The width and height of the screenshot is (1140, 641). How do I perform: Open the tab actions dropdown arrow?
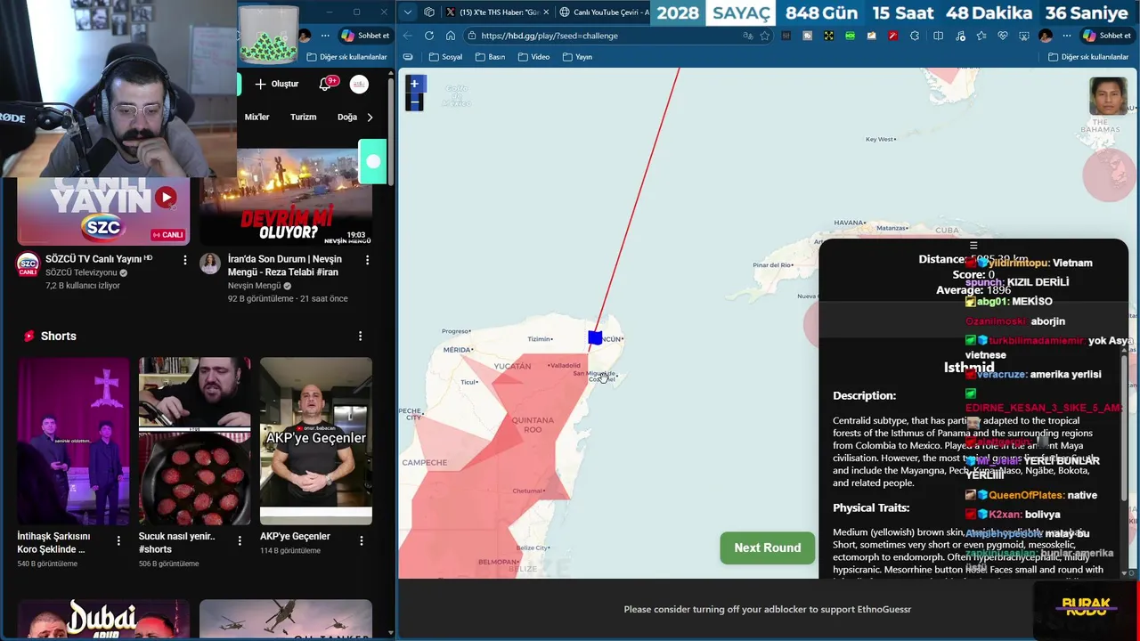pyautogui.click(x=408, y=12)
